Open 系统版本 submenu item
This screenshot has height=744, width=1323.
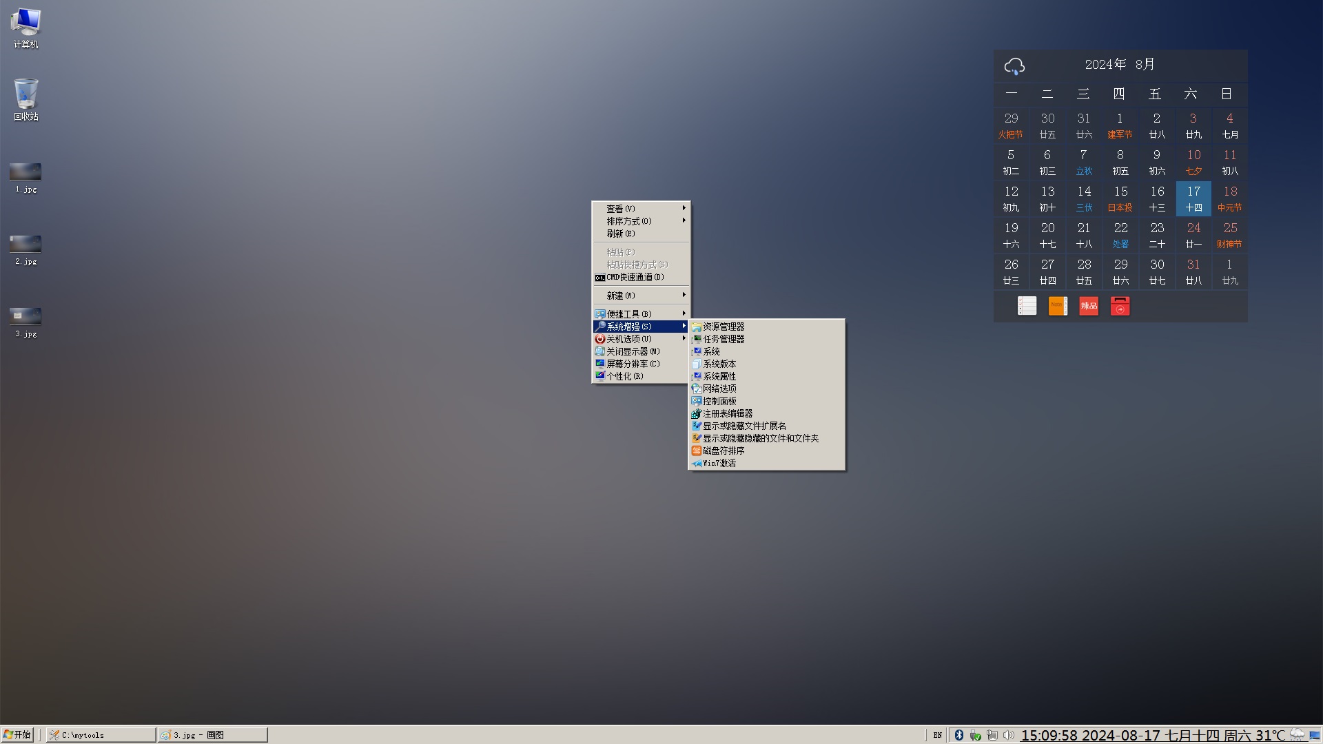pos(766,364)
